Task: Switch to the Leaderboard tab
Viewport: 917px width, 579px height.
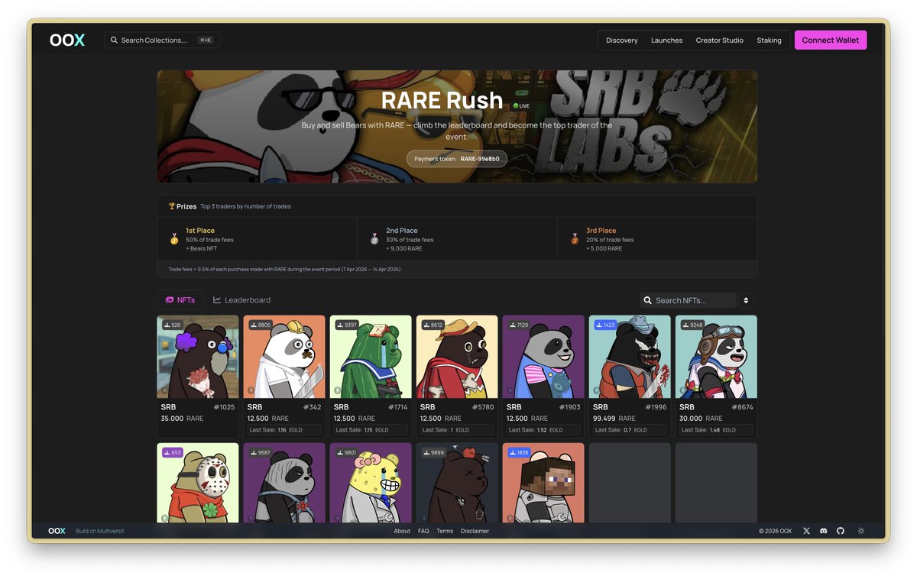Action: pyautogui.click(x=241, y=300)
